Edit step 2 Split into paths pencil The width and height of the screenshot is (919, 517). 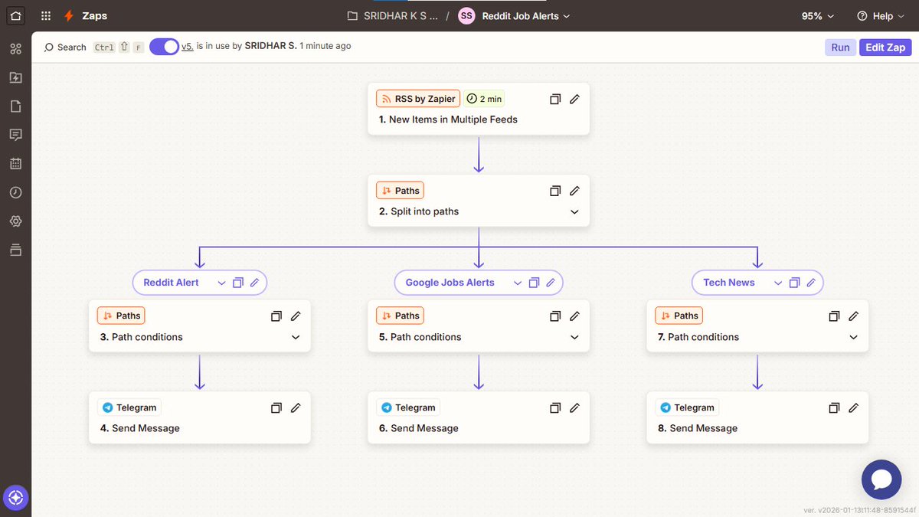click(574, 191)
